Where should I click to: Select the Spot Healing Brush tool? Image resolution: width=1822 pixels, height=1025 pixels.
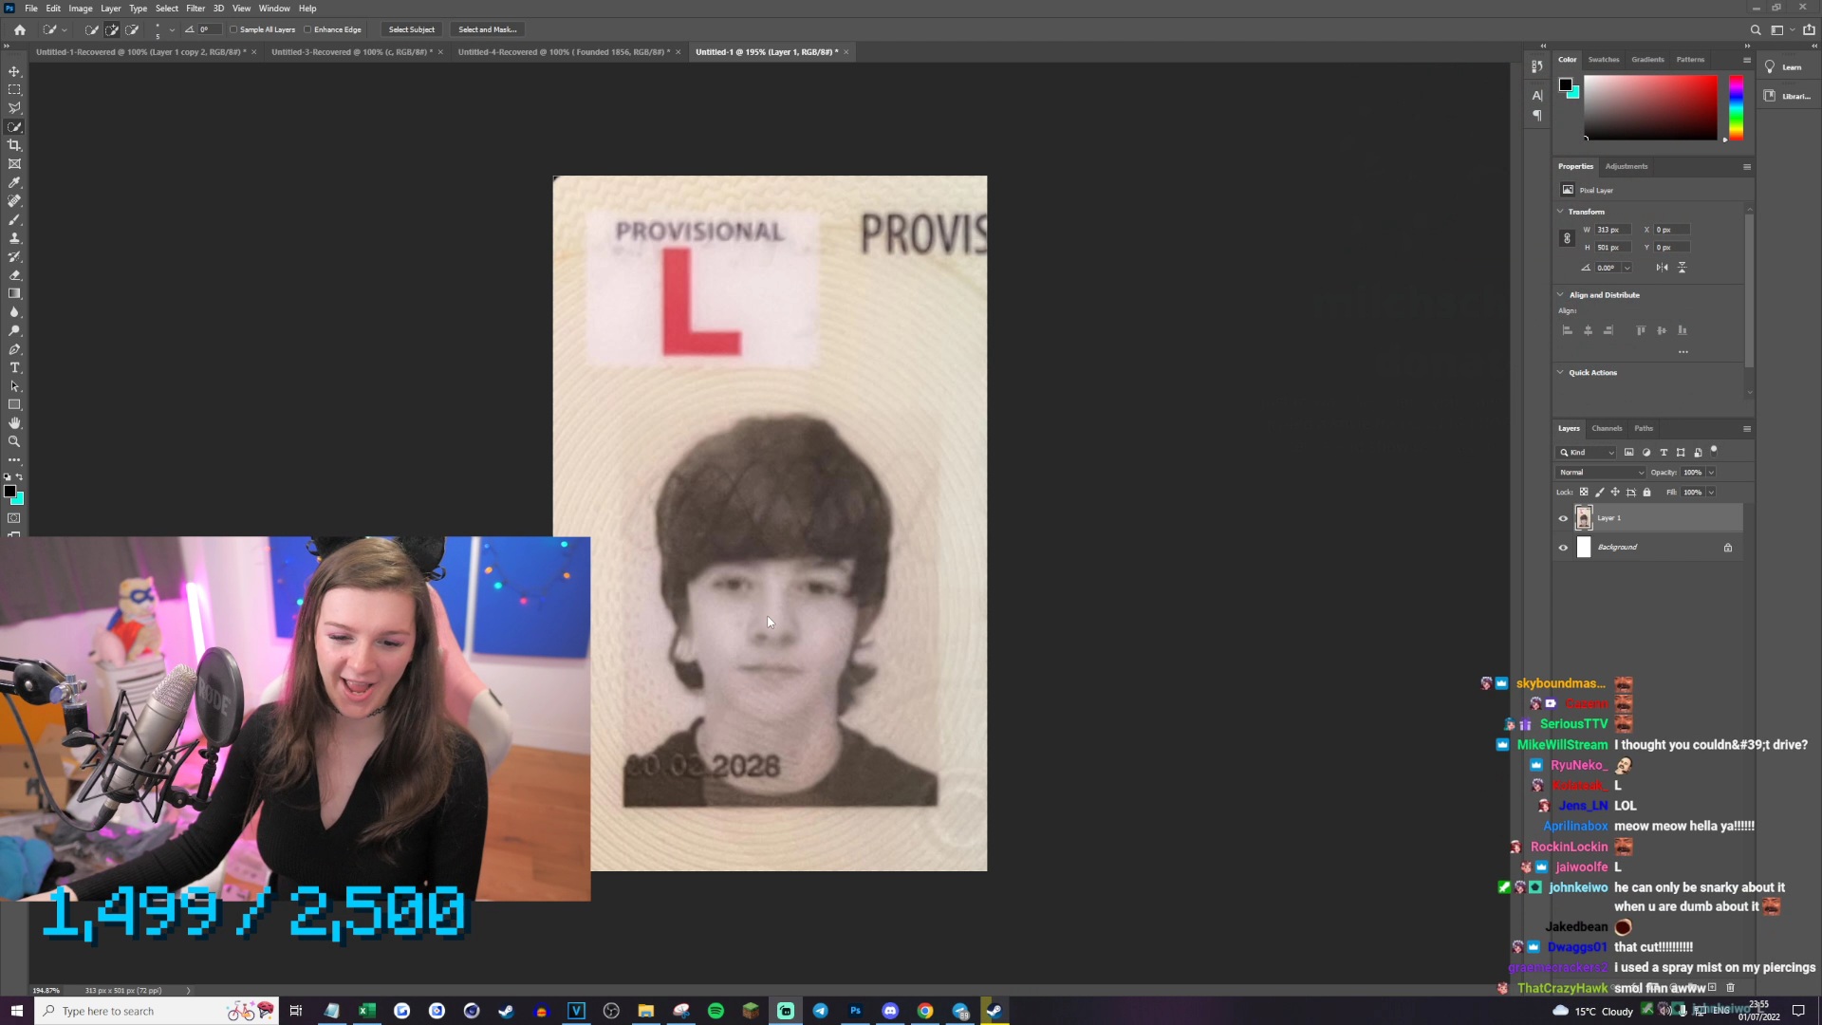click(x=14, y=201)
